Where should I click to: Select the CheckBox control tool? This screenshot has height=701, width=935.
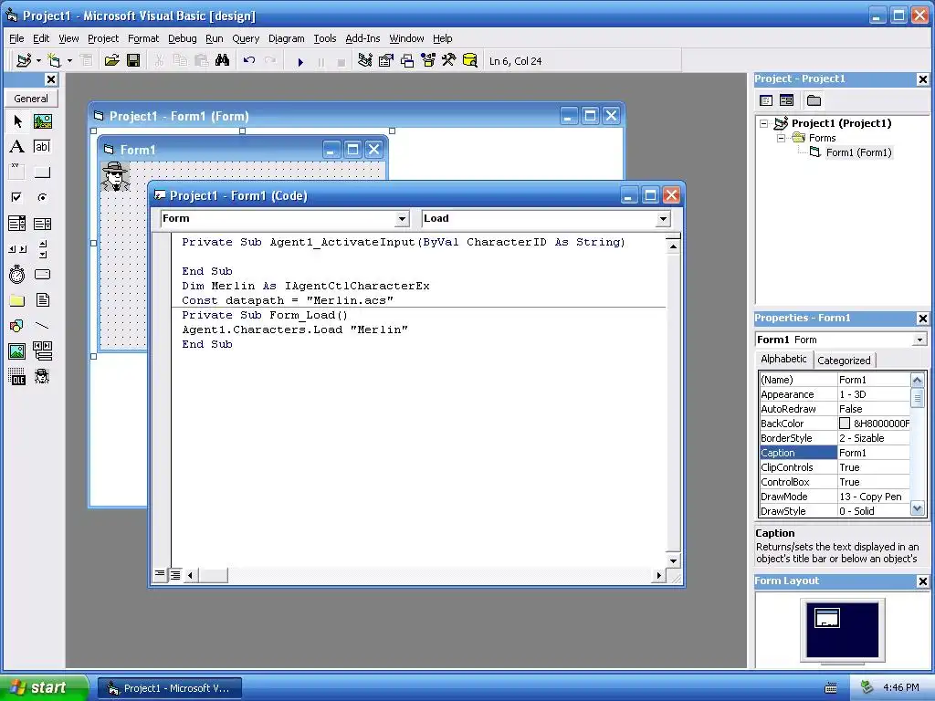tap(17, 197)
